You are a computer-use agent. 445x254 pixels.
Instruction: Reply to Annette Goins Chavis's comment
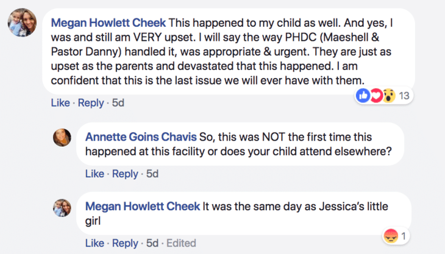click(x=125, y=174)
